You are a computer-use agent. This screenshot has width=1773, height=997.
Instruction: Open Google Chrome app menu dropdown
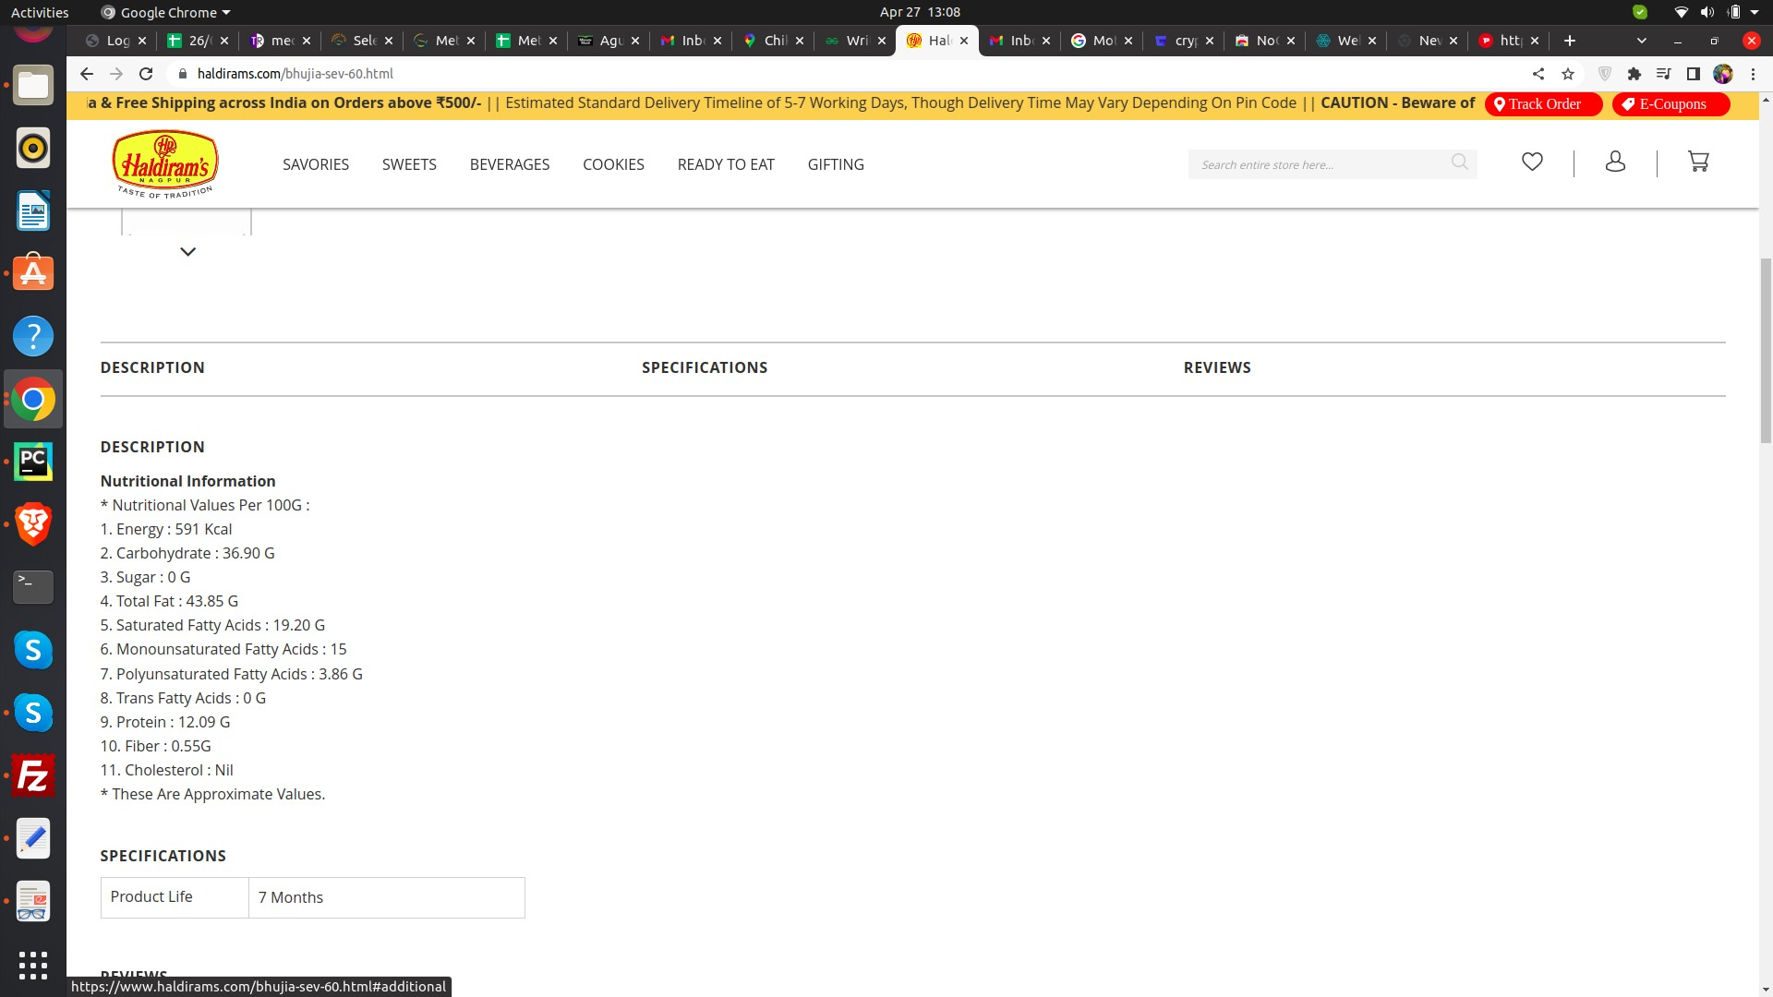(x=166, y=12)
